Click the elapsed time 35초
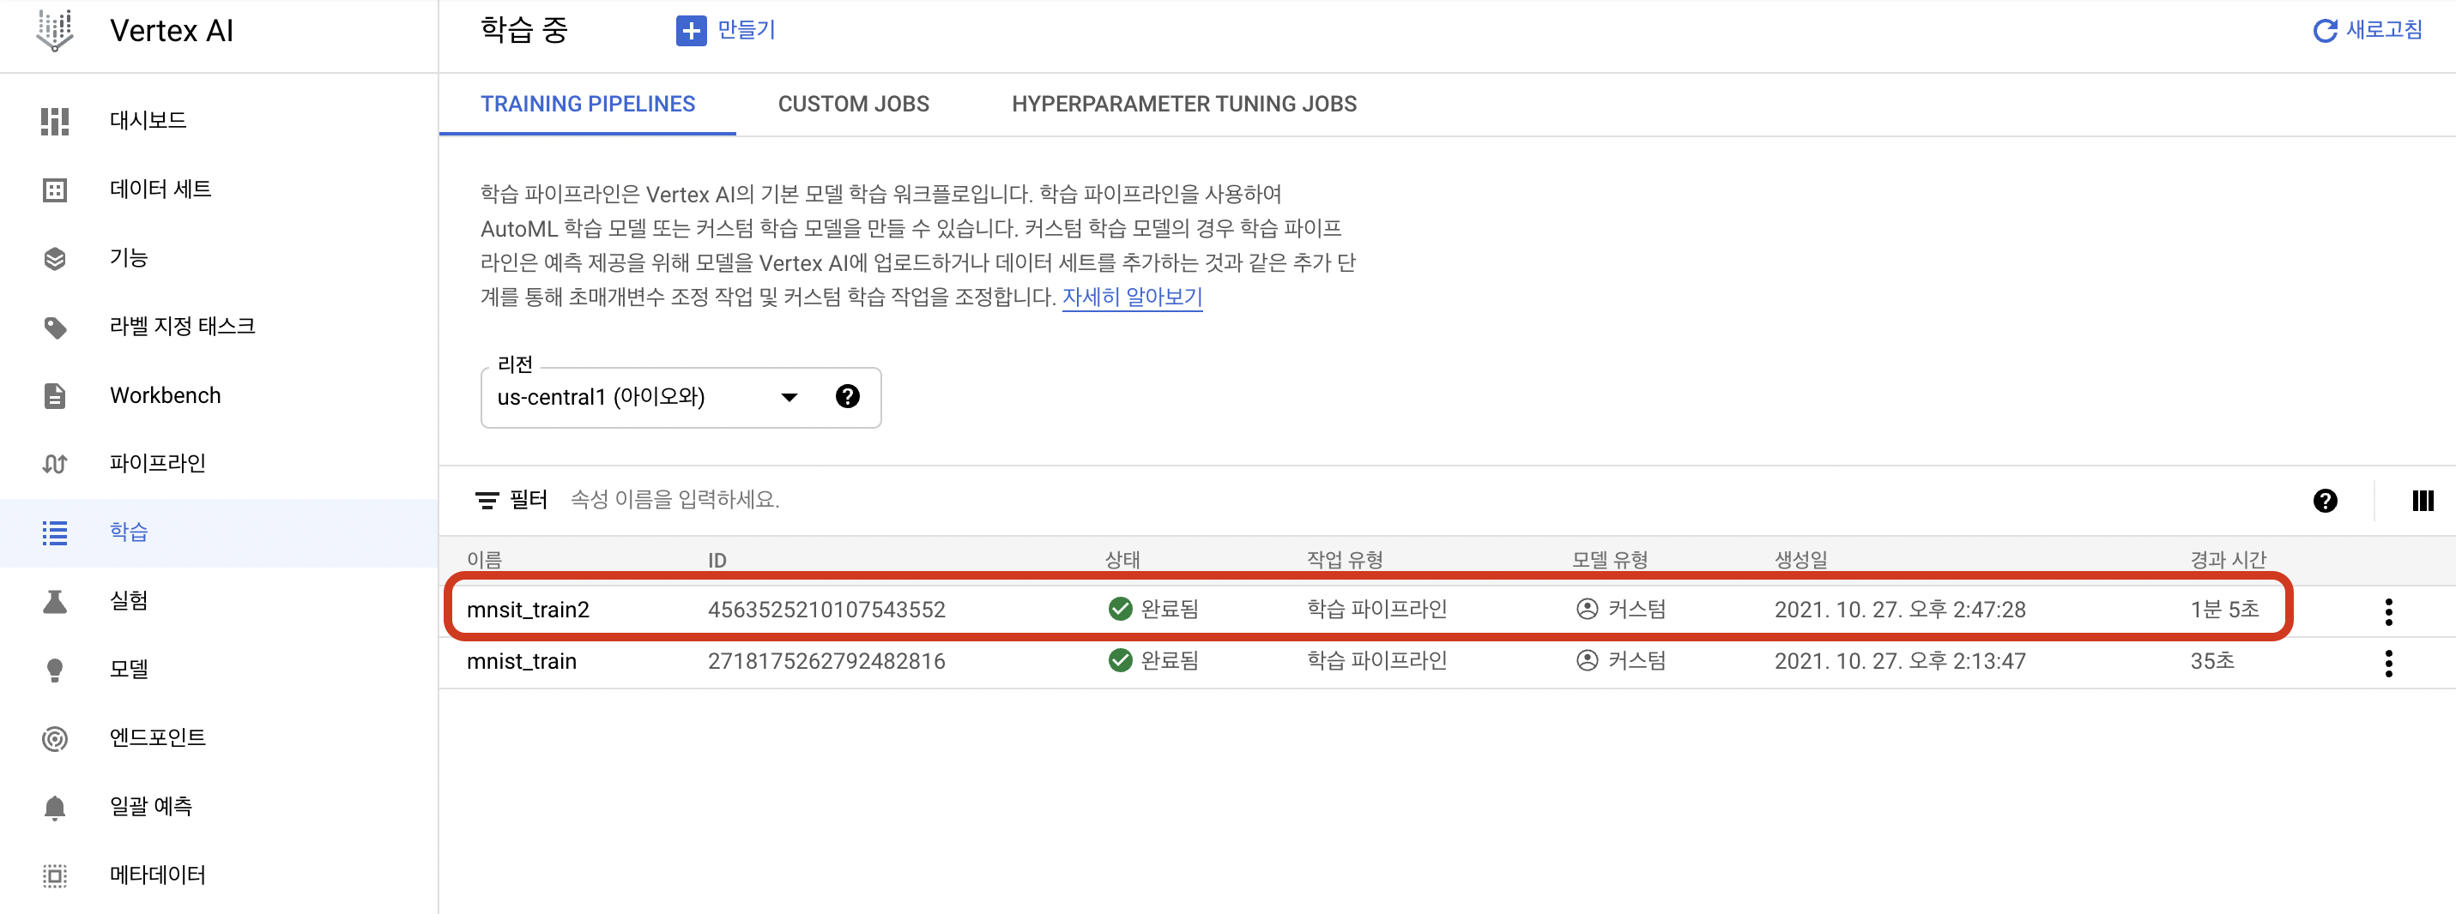Viewport: 2456px width, 914px height. 2212,661
